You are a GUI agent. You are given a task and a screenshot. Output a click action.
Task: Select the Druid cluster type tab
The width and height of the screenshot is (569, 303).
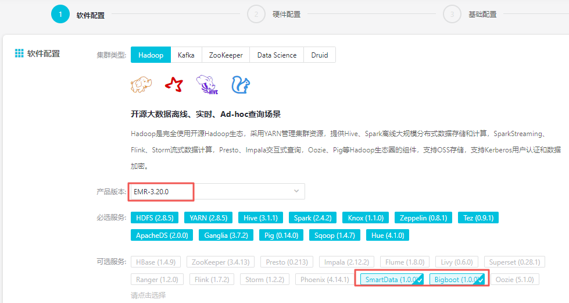320,55
